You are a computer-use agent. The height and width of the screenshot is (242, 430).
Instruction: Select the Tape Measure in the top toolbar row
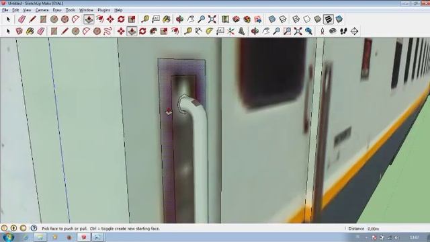[x=145, y=19]
